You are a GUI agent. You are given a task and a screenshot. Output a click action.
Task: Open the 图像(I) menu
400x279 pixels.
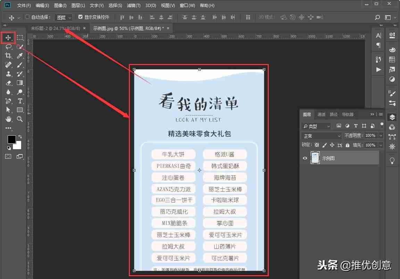tap(60, 5)
